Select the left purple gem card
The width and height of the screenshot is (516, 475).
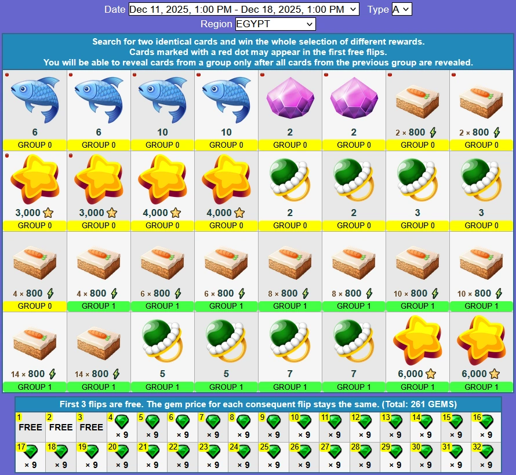[x=290, y=110]
